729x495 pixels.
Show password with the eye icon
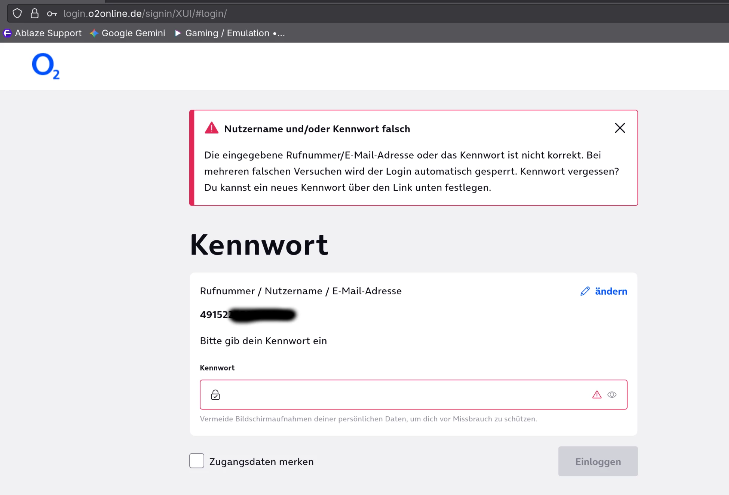[612, 395]
